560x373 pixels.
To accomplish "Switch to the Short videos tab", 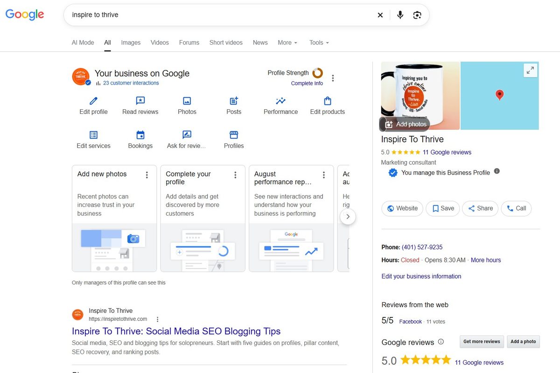I will [226, 42].
